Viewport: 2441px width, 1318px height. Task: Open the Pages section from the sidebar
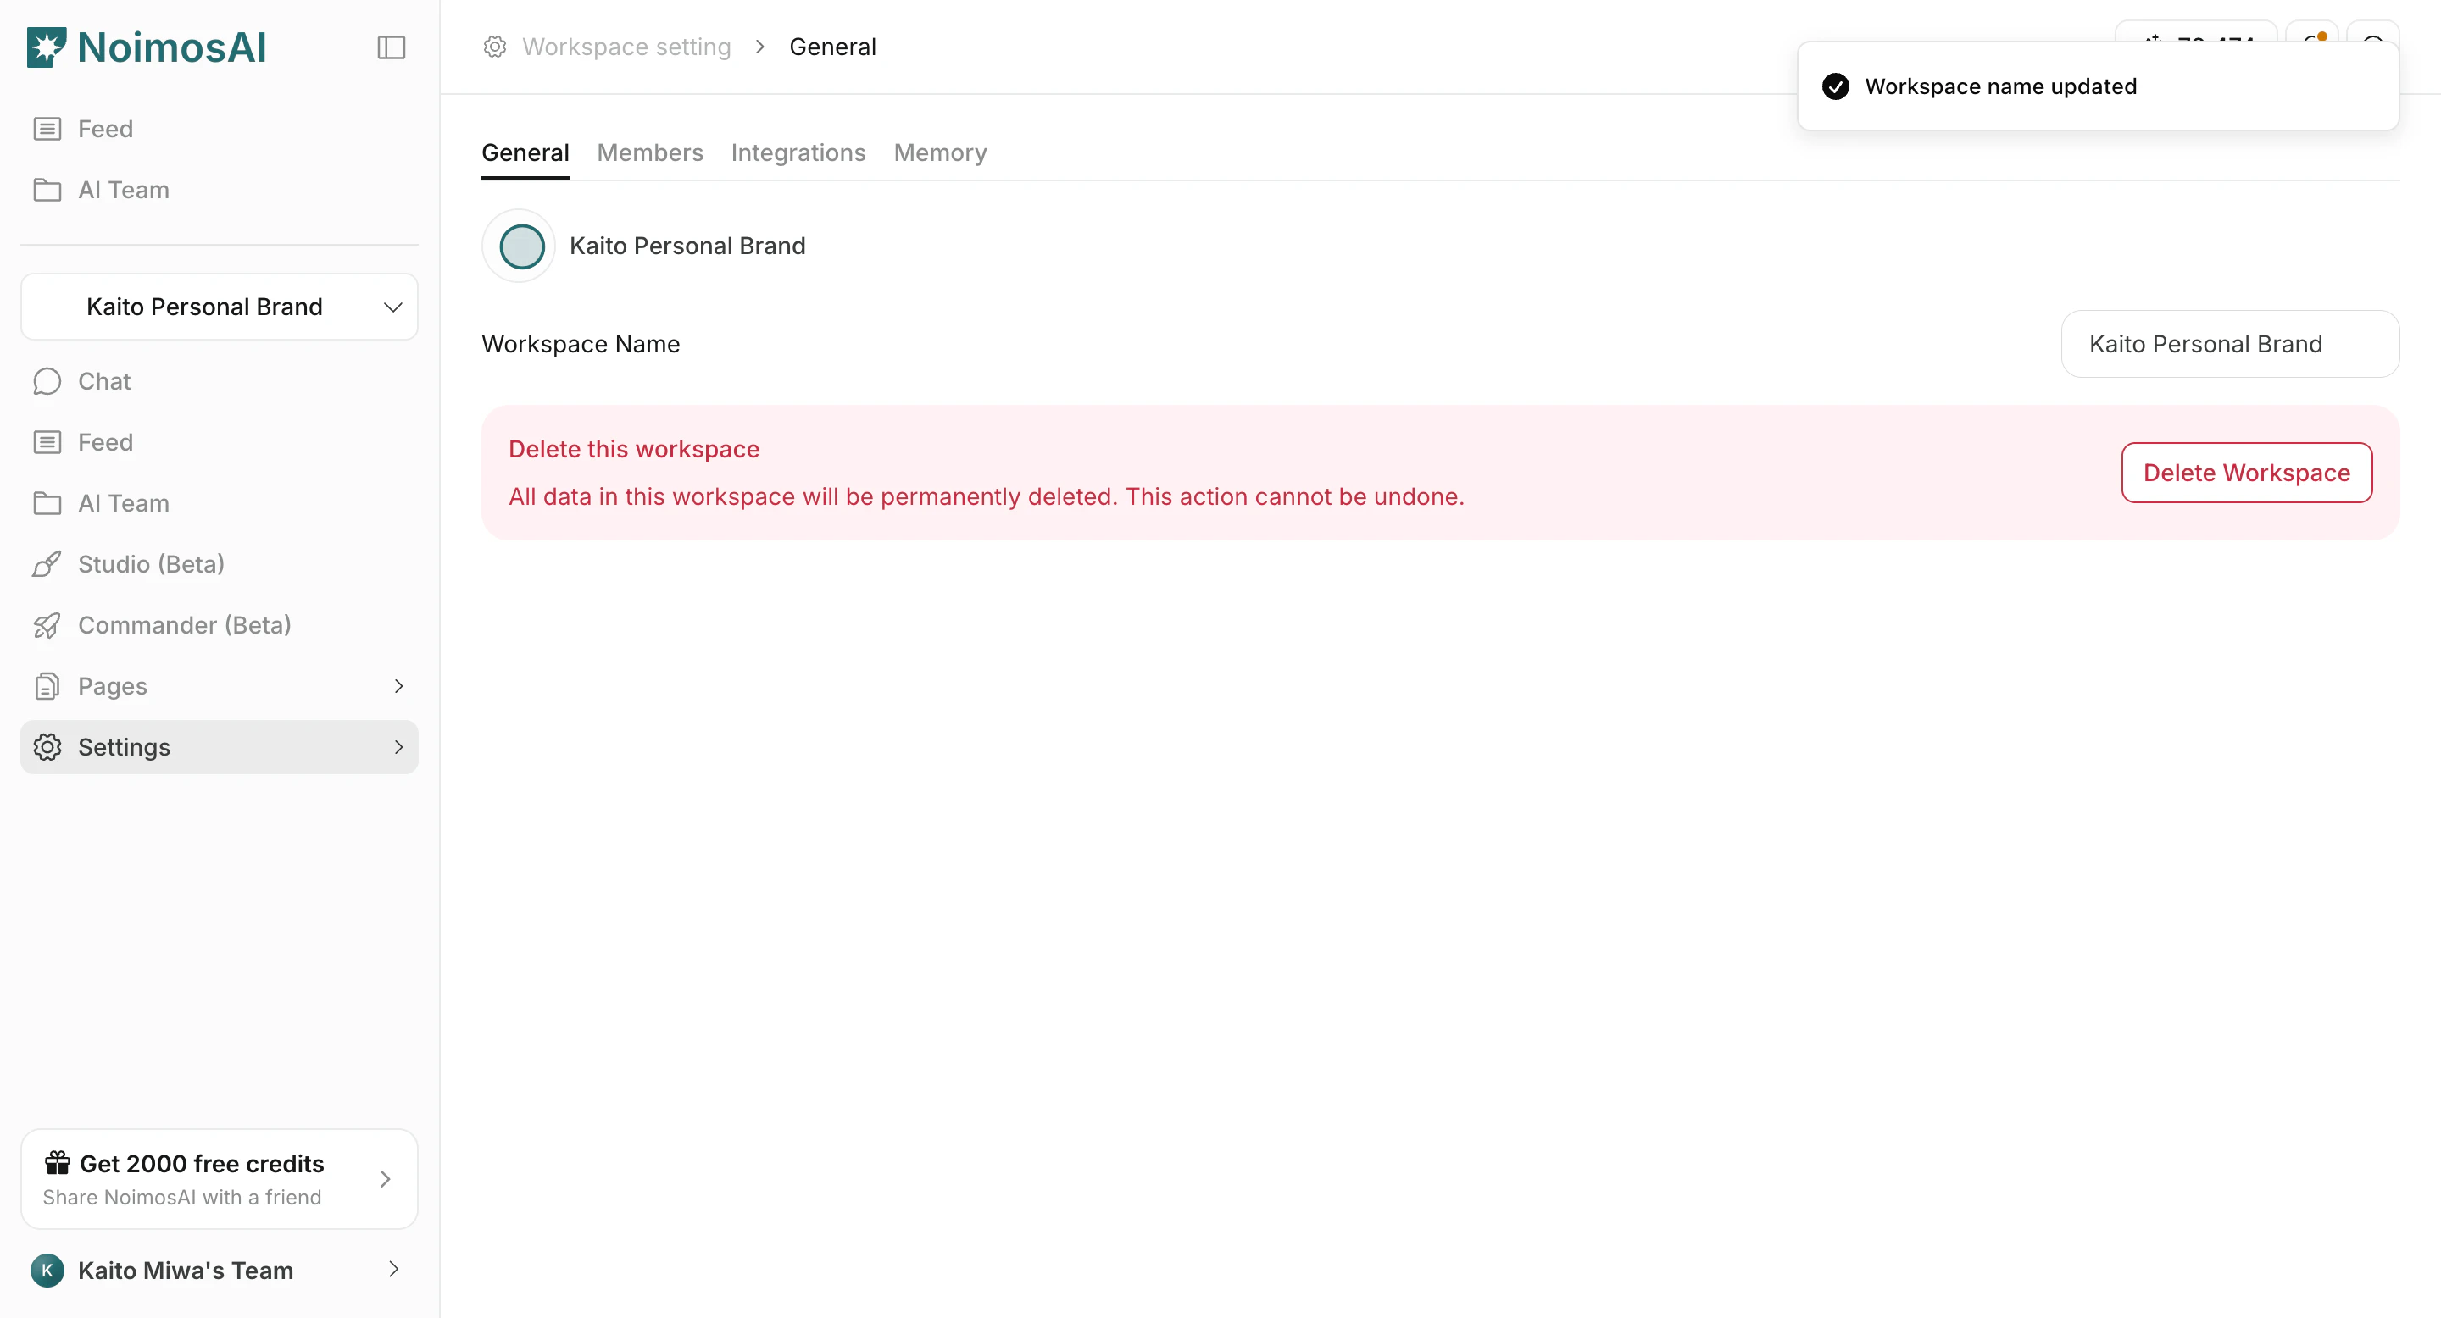tap(112, 685)
